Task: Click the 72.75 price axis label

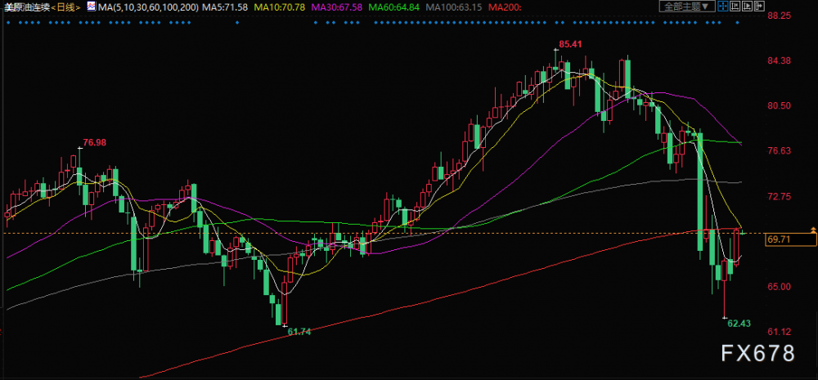Action: 780,196
